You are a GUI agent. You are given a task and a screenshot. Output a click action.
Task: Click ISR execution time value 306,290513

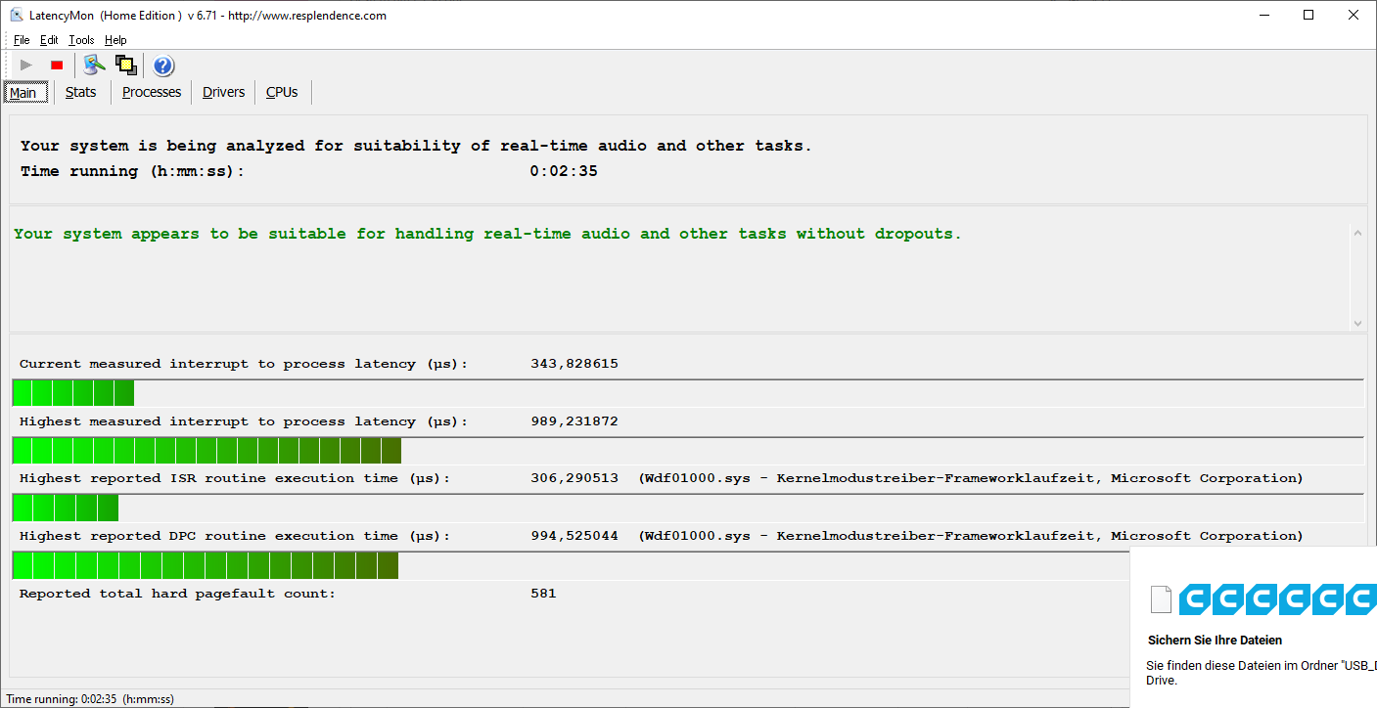(x=574, y=478)
